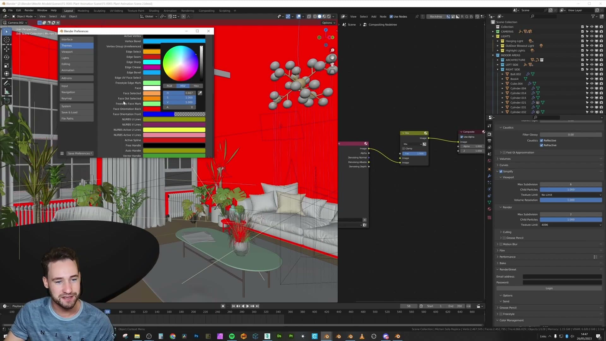This screenshot has width=606, height=341.
Task: Switch to the Compositing workspace tab
Action: (206, 11)
